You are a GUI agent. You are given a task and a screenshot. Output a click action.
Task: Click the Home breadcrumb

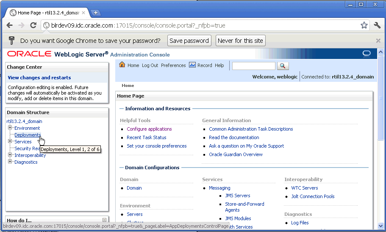click(x=128, y=86)
